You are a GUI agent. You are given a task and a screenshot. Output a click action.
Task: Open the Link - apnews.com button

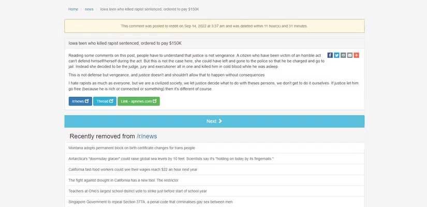coord(138,101)
